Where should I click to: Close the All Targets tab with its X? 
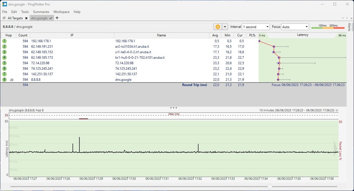coord(26,18)
